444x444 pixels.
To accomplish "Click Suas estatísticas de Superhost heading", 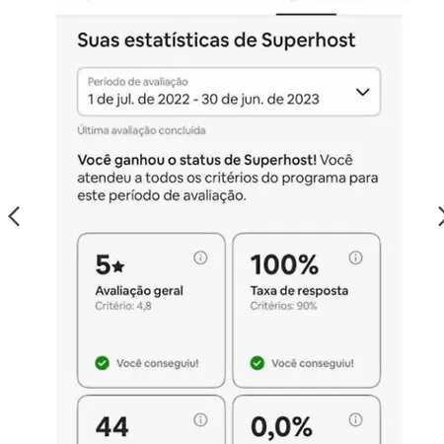I will click(x=216, y=40).
